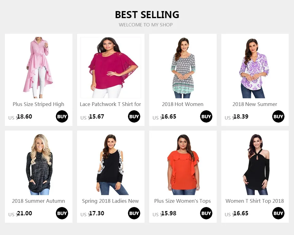Open the orange ruffle top product image

[183, 164]
